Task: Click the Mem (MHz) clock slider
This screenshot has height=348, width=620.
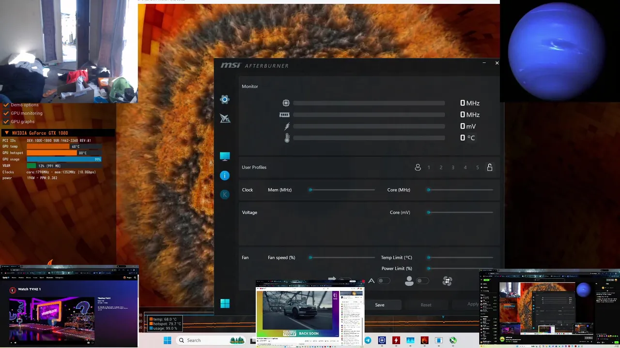Action: (342, 190)
